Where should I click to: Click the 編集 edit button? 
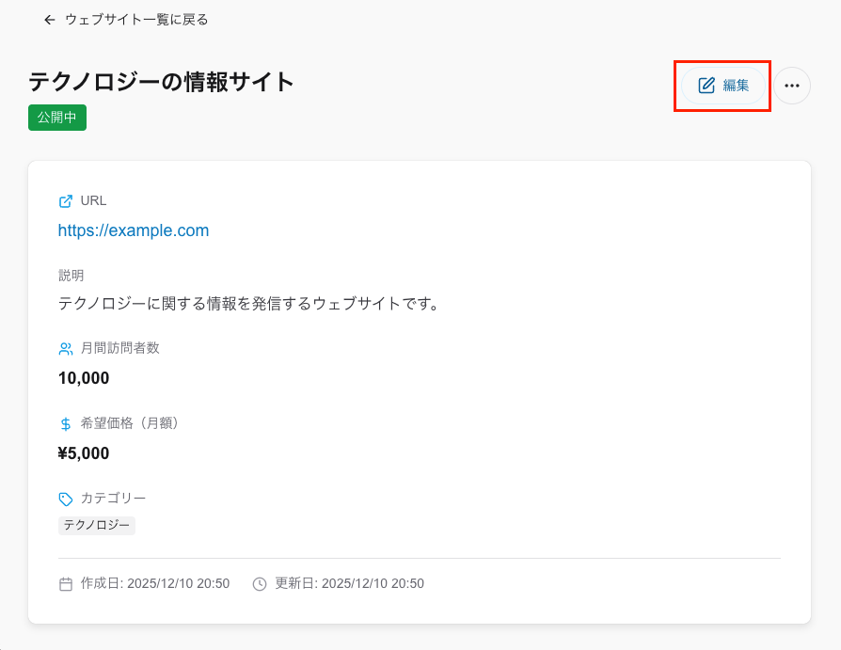pos(723,86)
